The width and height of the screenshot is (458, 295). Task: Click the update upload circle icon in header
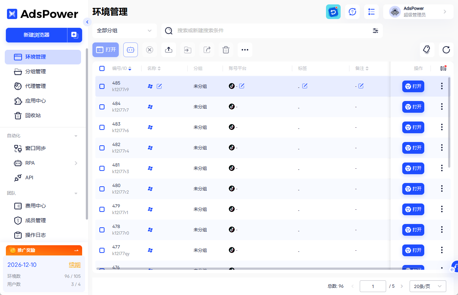click(352, 12)
